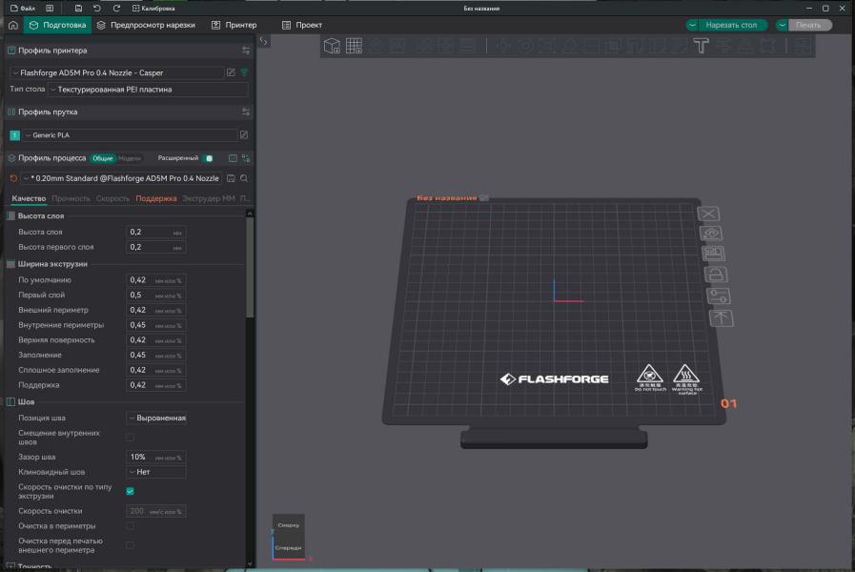Expand the Позиция шва dropdown
This screenshot has height=572, width=855.
(156, 418)
